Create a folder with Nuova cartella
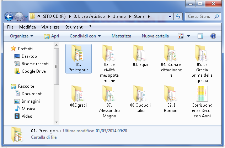Viewport: 225px width, 148px height. tap(155, 36)
